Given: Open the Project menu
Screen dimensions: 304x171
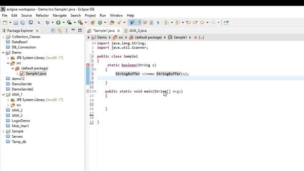Looking at the screenshot, I should click(x=90, y=15).
